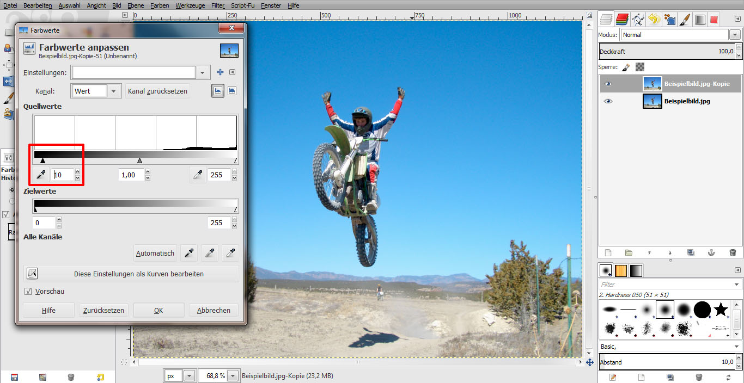Viewport: 744px width, 383px height.
Task: Hide the Beispielbild.jpg-Kopie layer
Action: [608, 83]
